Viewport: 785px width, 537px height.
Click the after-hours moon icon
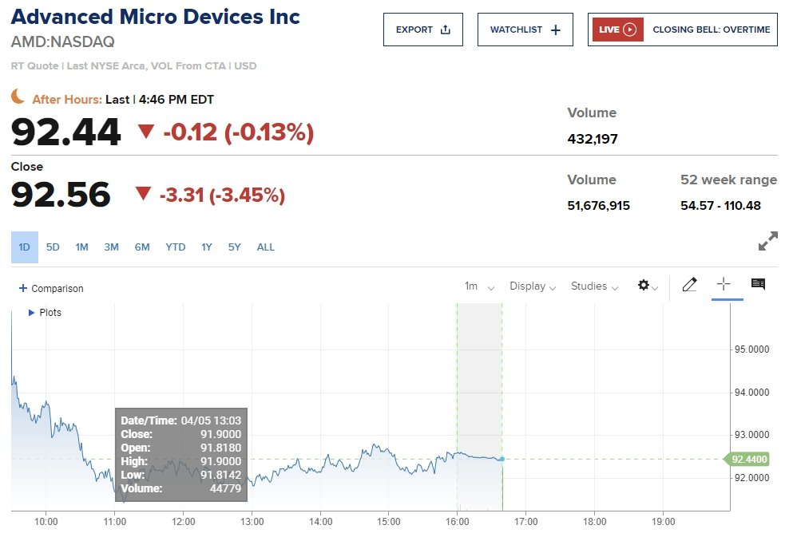18,97
